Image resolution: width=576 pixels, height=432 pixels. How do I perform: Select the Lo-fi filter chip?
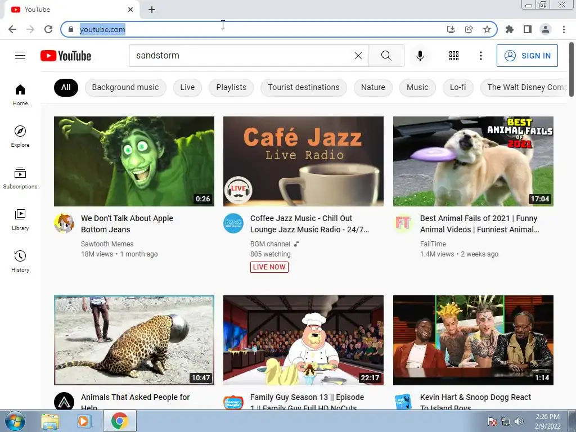(x=458, y=87)
